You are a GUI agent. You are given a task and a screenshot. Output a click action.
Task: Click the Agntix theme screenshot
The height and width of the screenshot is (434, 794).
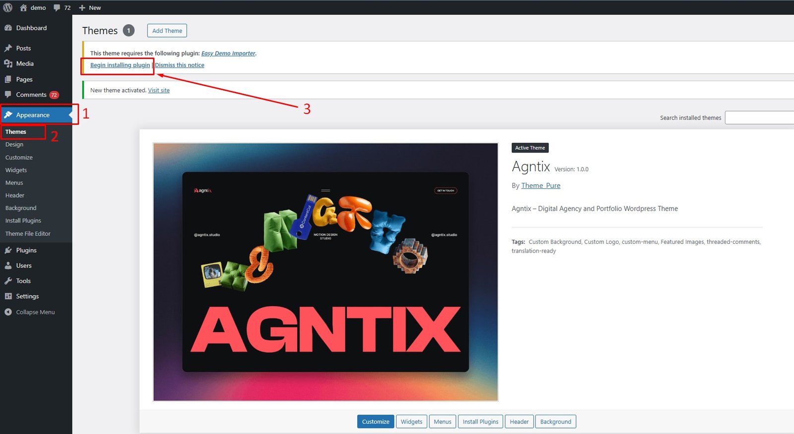pyautogui.click(x=326, y=272)
